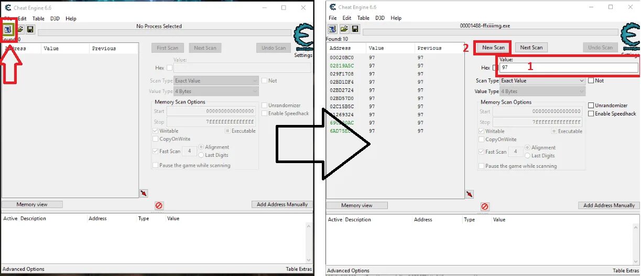The height and width of the screenshot is (276, 641).
Task: Select Alignment radio button in right window
Action: click(527, 147)
